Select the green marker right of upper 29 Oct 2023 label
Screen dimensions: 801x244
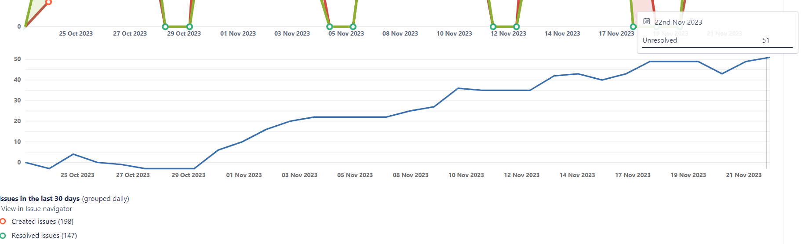(189, 27)
